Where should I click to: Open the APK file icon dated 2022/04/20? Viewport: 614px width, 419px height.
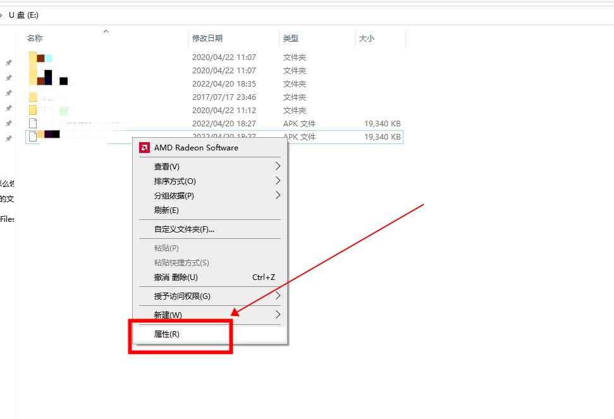[33, 123]
